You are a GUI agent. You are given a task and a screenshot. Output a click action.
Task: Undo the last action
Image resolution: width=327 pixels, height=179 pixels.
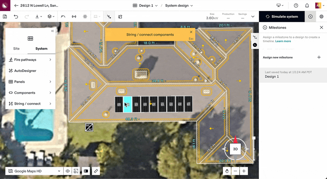16,16
